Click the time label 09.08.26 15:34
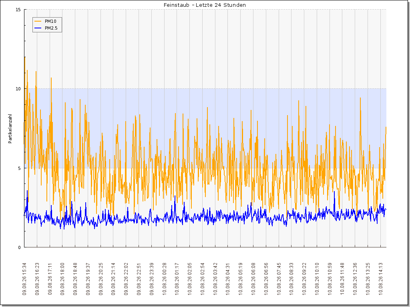Screen dimensions: 410x307 click(x=24, y=279)
